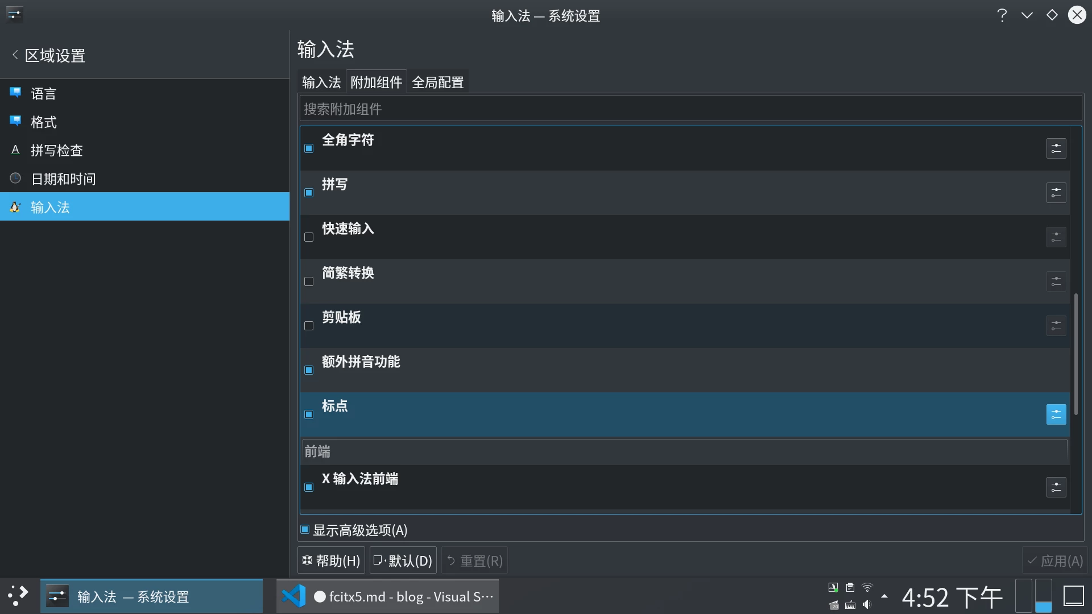Select 语言 in the sidebar
This screenshot has width=1092, height=614.
(144, 93)
